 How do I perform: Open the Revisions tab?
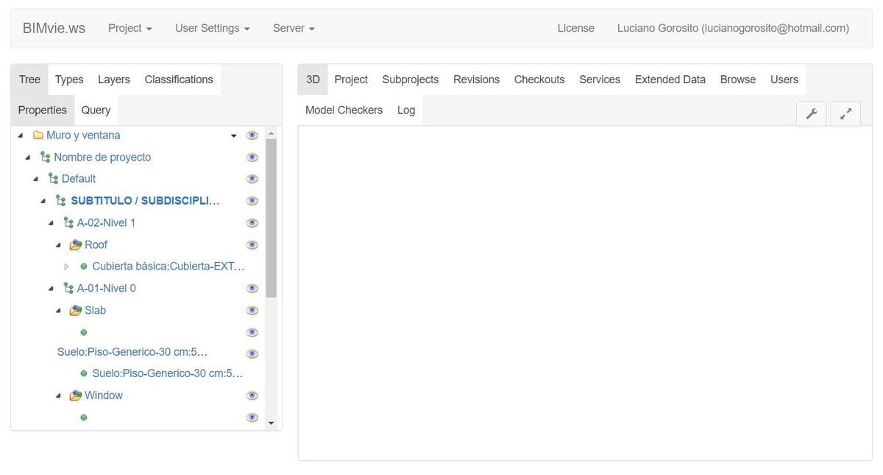coord(476,80)
